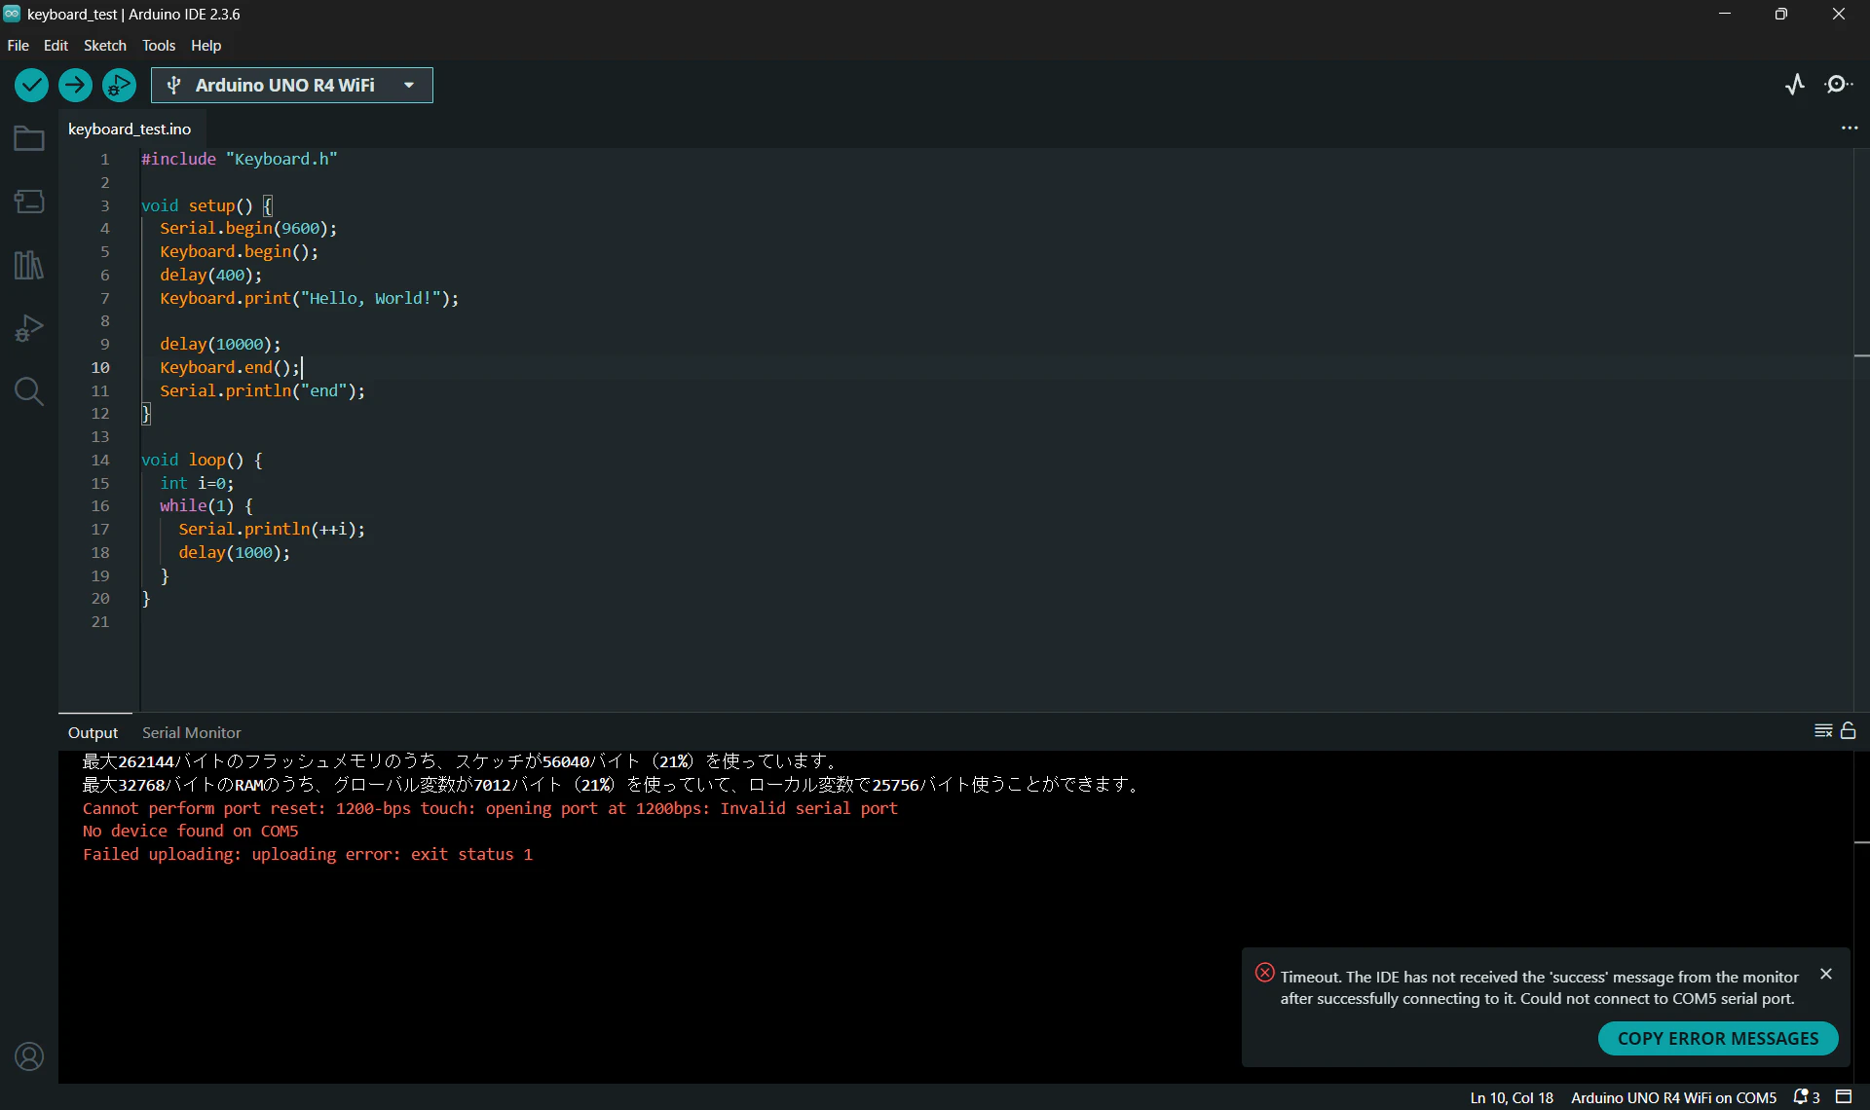Click the 'No device found on COM5' error

191,831
